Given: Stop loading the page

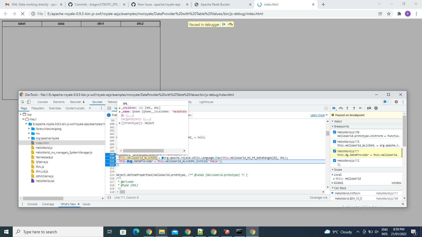Looking at the screenshot, I should [23, 14].
